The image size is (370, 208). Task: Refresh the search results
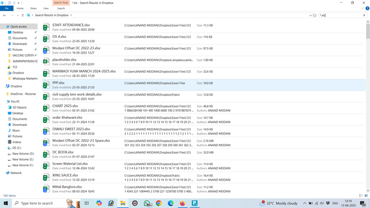[x=315, y=15]
